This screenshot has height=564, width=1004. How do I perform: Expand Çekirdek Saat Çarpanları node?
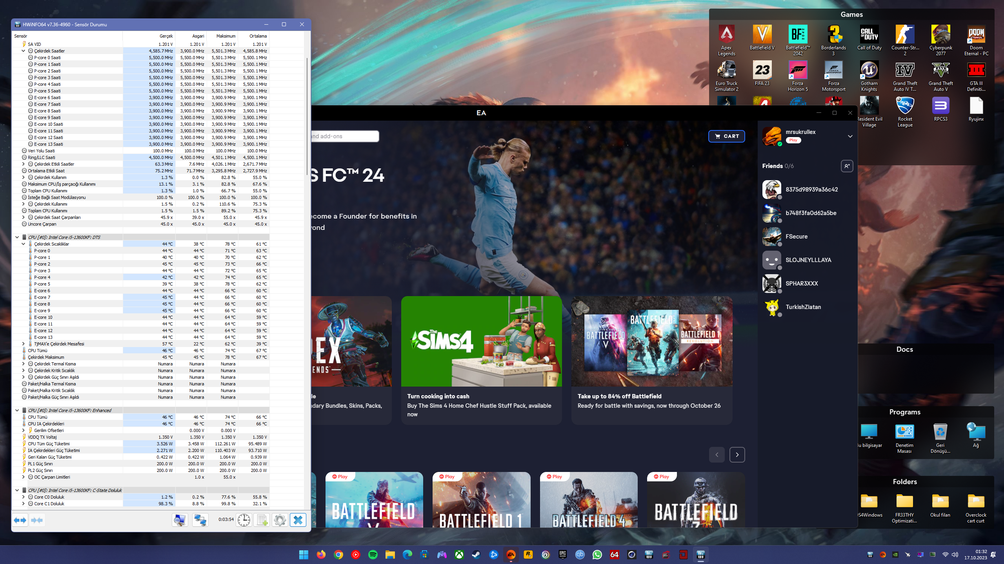23,217
